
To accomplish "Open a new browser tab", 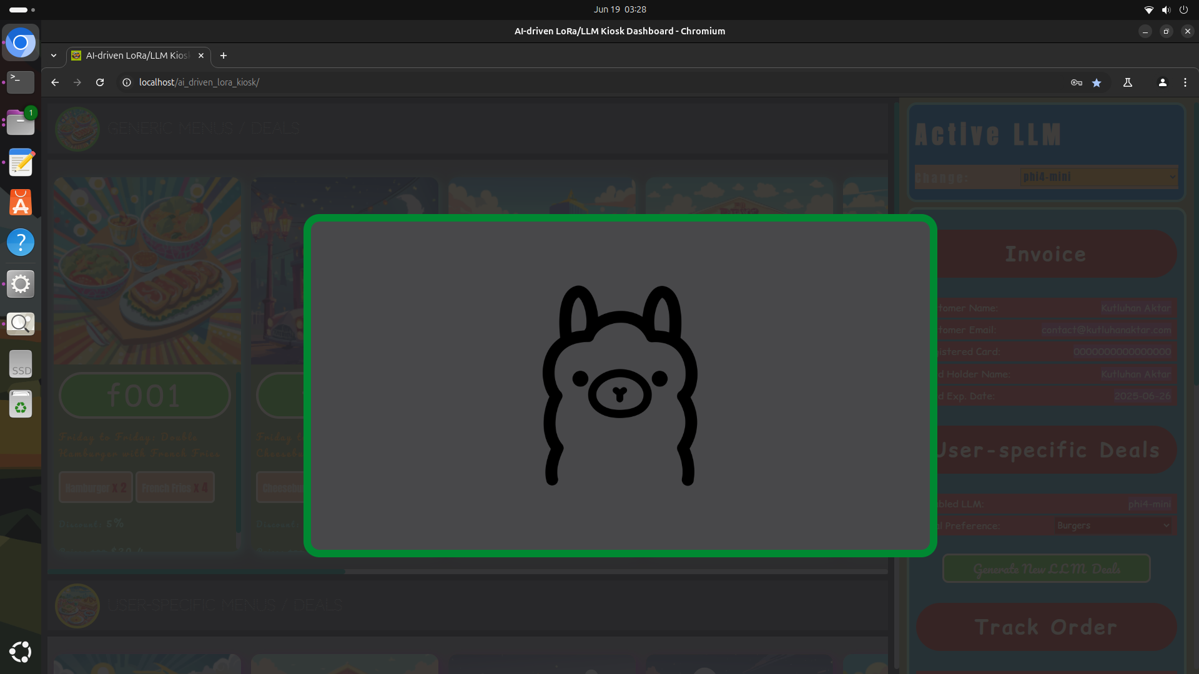I will click(x=224, y=56).
